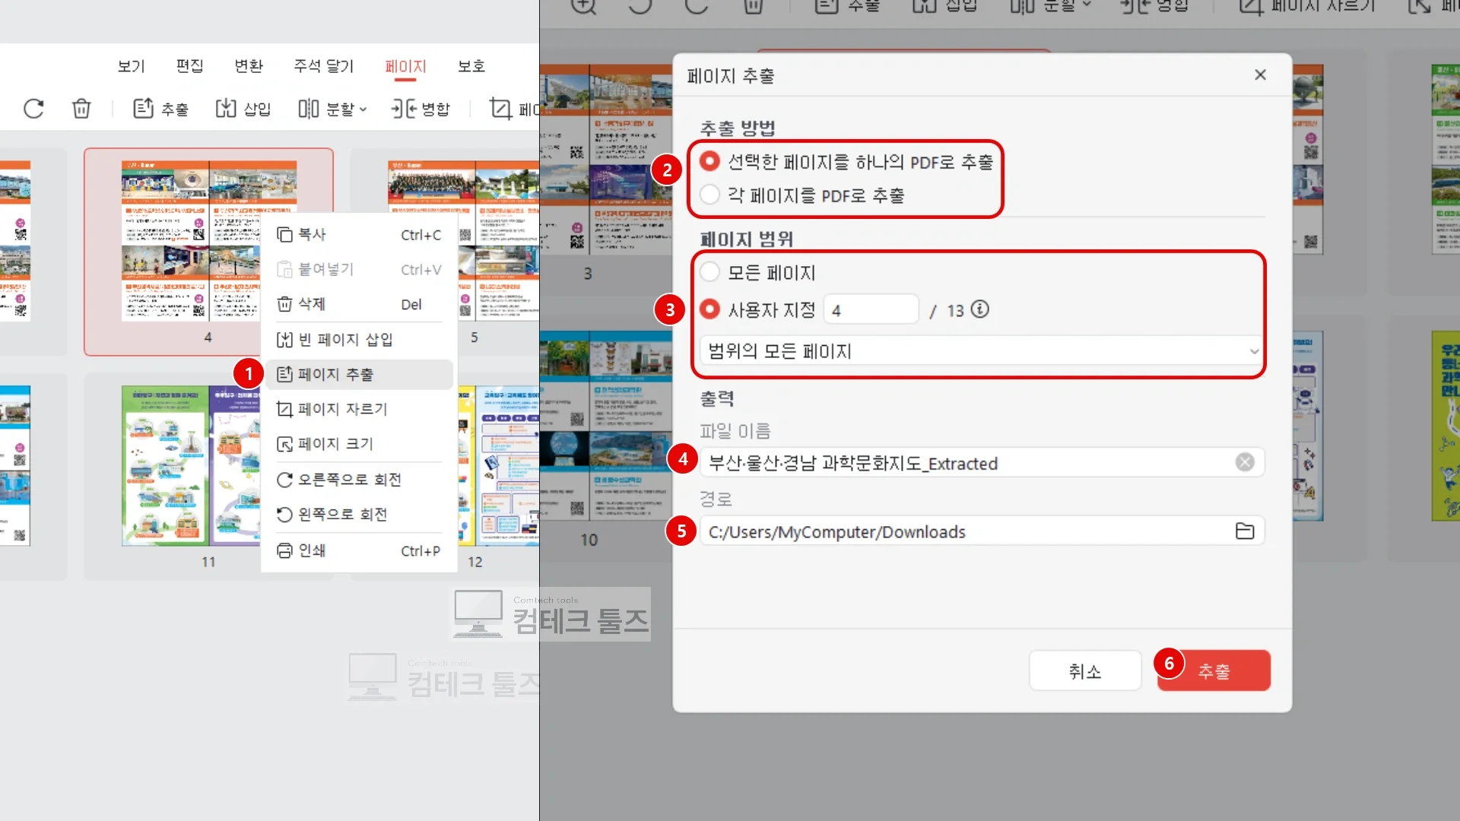Viewport: 1460px width, 821px height.
Task: Click the 병합 merge tool in the left toolbar
Action: pos(421,109)
